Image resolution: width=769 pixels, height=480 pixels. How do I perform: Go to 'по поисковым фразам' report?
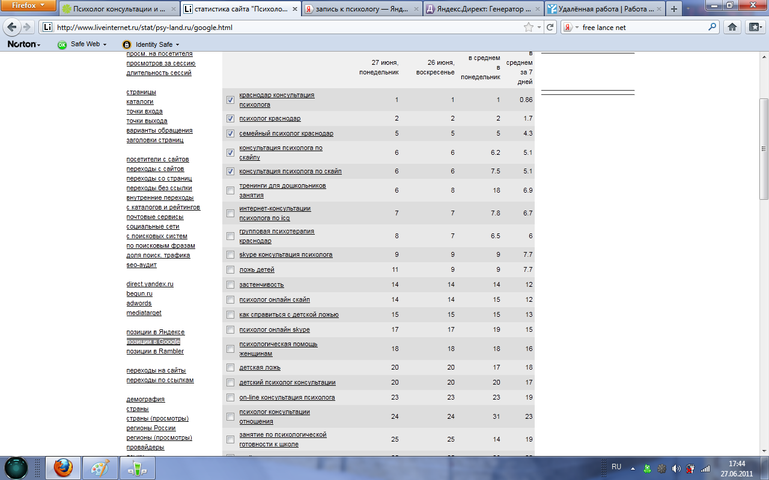(160, 246)
